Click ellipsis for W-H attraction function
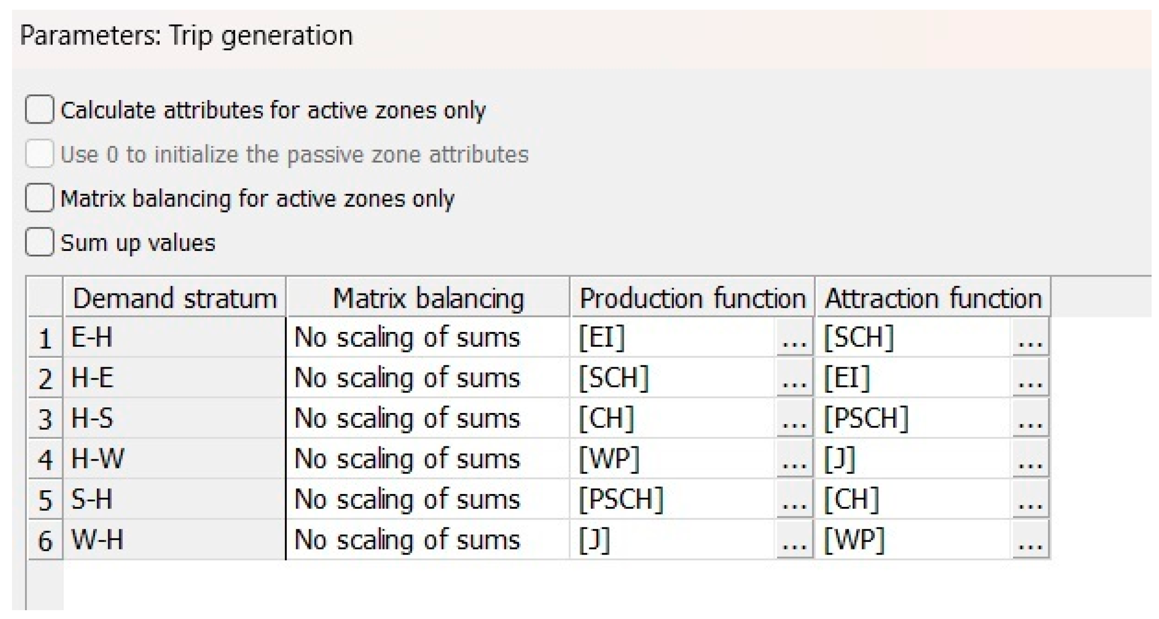The height and width of the screenshot is (619, 1159). (x=1030, y=540)
